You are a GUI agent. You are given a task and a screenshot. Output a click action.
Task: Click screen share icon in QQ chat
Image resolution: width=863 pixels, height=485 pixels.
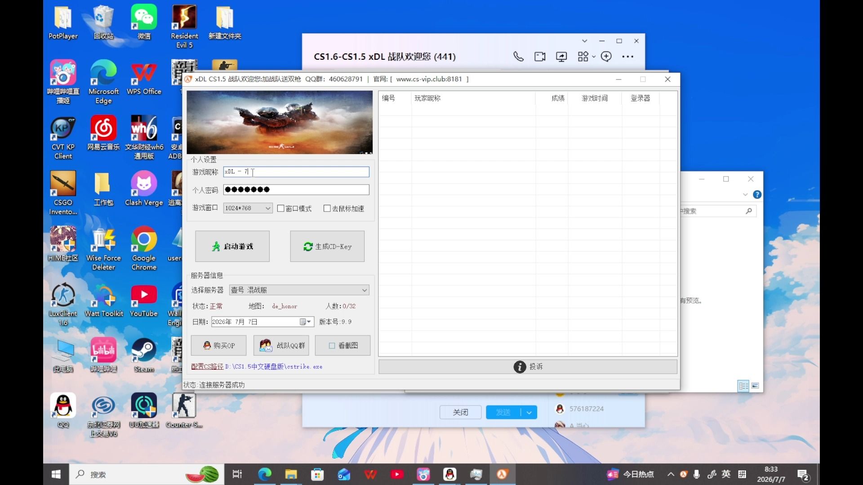click(x=561, y=57)
